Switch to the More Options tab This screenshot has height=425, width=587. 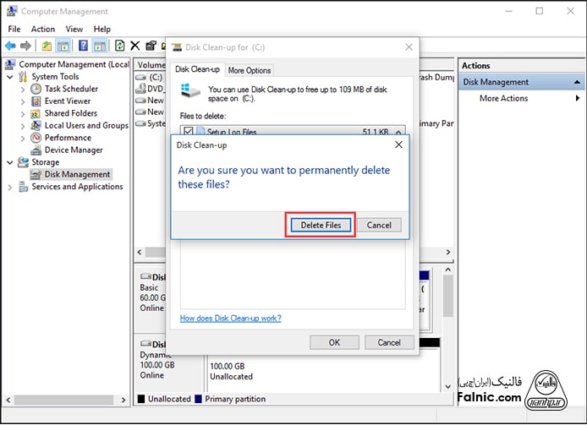click(249, 70)
